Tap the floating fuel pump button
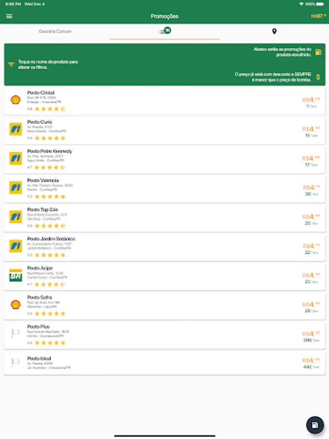The width and height of the screenshot is (329, 439). pyautogui.click(x=315, y=425)
